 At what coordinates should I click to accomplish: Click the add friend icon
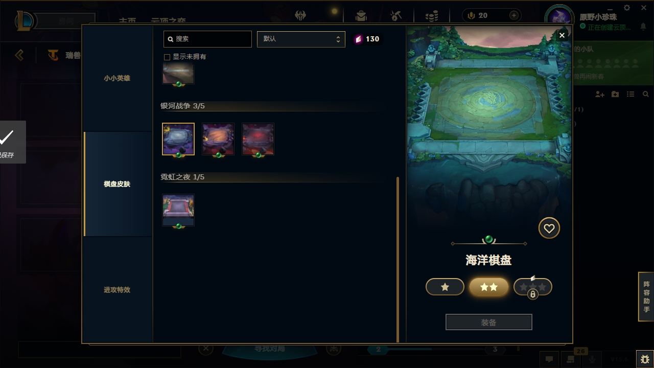600,95
